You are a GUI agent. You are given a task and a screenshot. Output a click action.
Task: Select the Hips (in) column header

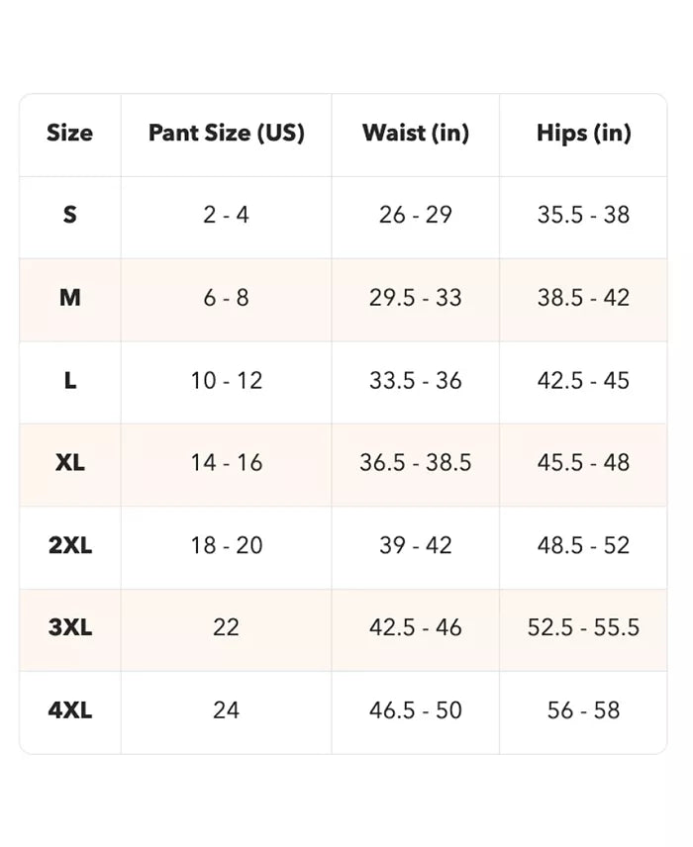coord(583,133)
